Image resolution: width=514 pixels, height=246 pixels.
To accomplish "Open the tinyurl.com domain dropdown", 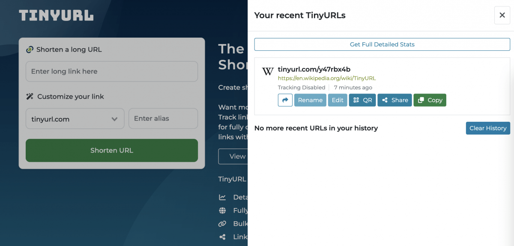I will click(75, 119).
